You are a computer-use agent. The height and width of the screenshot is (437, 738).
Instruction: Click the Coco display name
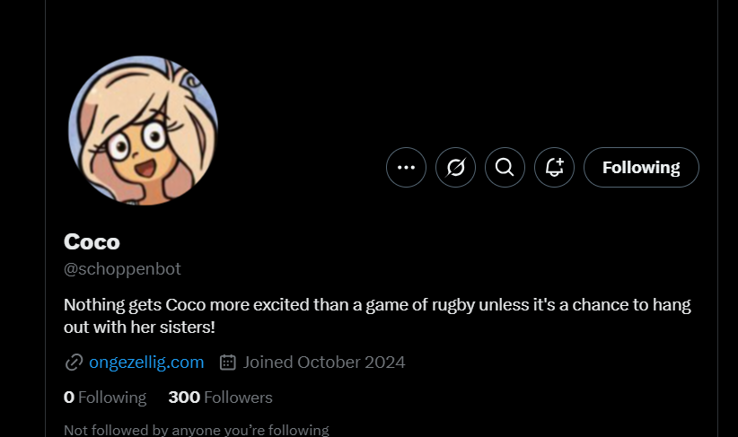tap(92, 241)
